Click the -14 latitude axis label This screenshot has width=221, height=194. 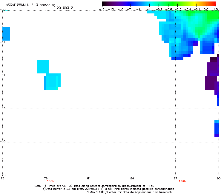(x=3, y=75)
